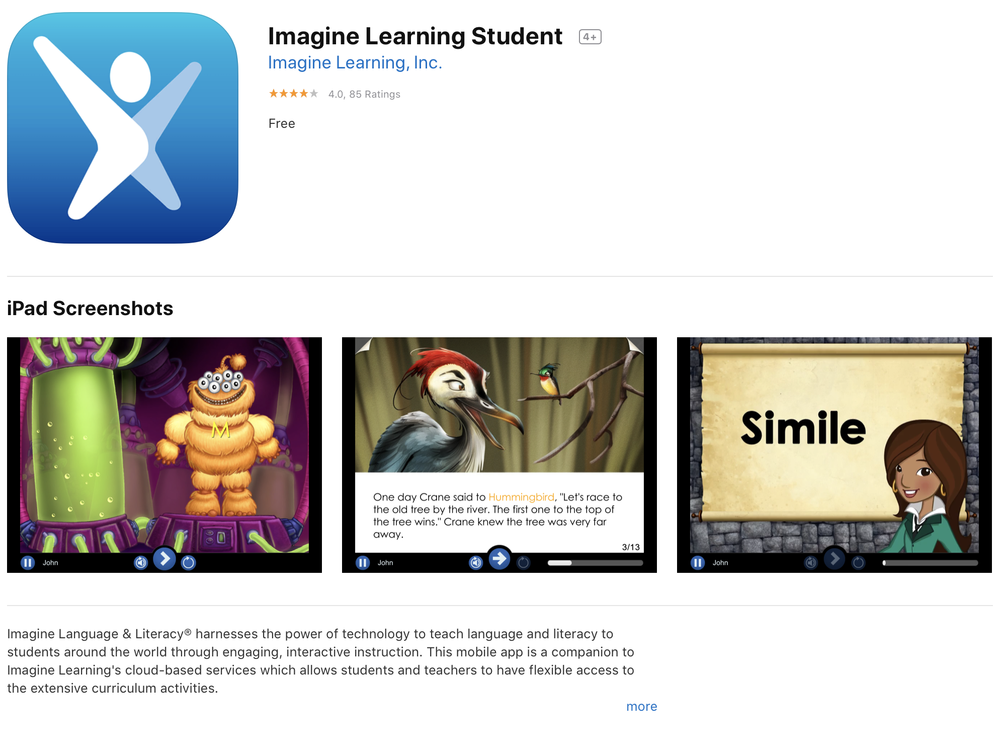Open the Imagine Learning, Inc. developer link
Image resolution: width=1003 pixels, height=745 pixels.
click(355, 63)
